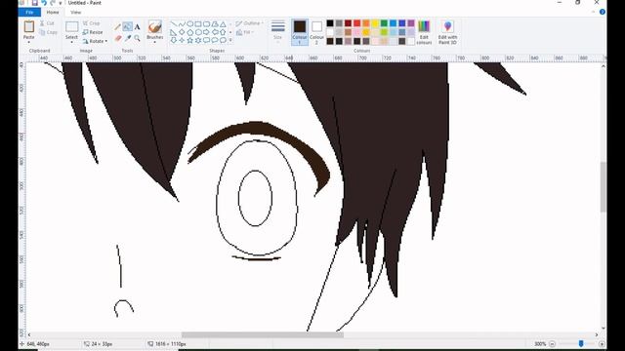Viewport: 625px width, 351px height.
Task: Pick the black colour swatch
Action: [x=330, y=23]
